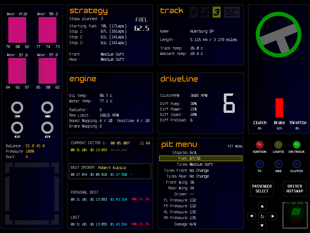
Task: Click the Diff Pump 30% value
Action: (193, 104)
